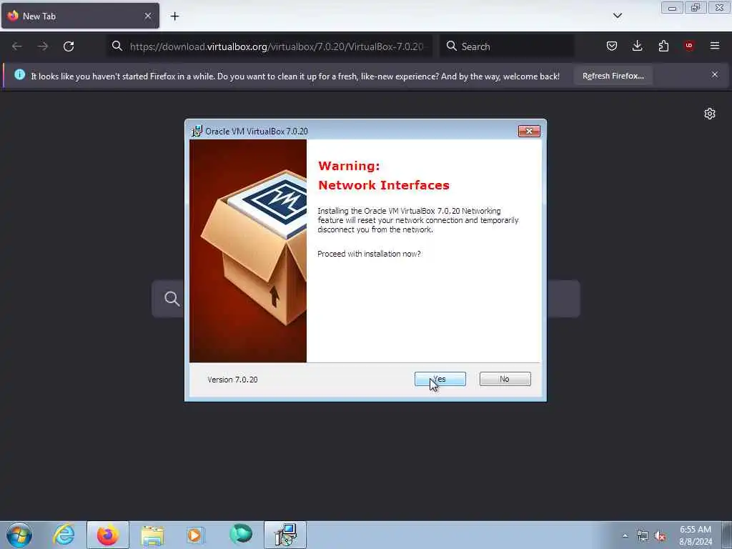Show hidden system tray icons
This screenshot has width=732, height=549.
pos(625,535)
